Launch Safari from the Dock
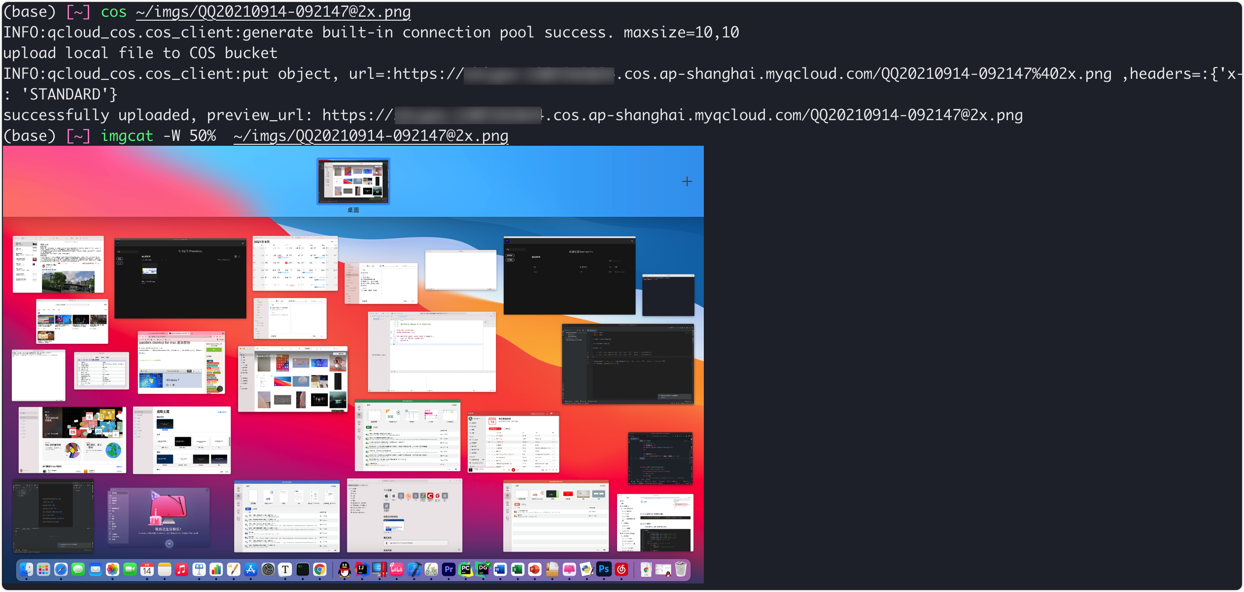1244x592 pixels. pos(61,570)
